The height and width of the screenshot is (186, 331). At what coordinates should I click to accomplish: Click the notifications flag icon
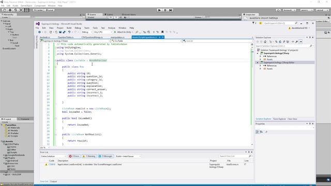(254, 23)
